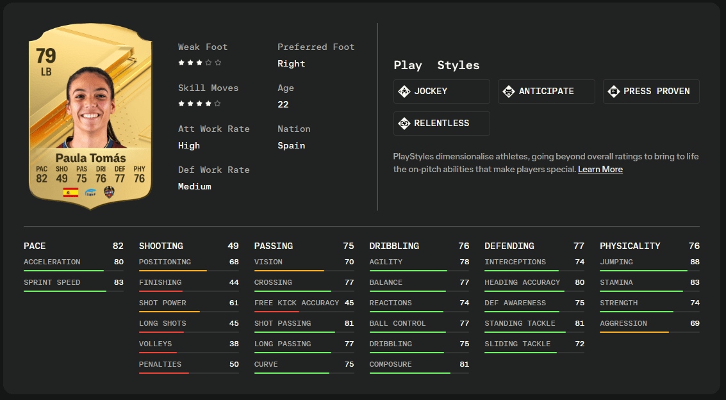Click the DRIBBLING category heading

394,246
